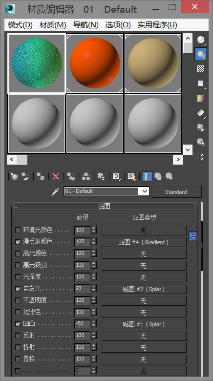
Task: Pick material from object eyedropper
Action: pos(55,191)
